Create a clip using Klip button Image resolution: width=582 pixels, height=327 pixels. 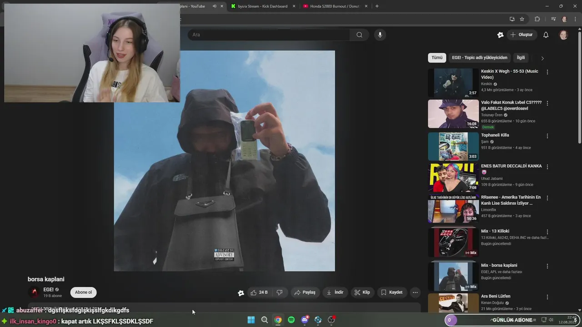[362, 292]
